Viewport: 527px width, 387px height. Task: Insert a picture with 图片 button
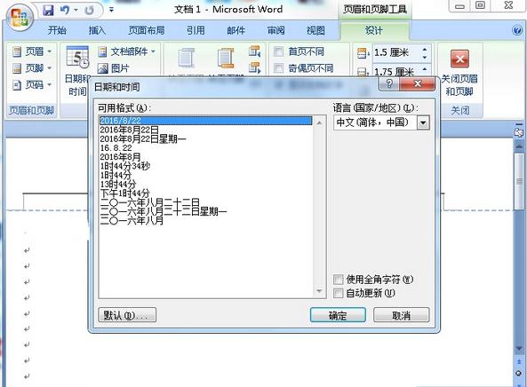[113, 68]
